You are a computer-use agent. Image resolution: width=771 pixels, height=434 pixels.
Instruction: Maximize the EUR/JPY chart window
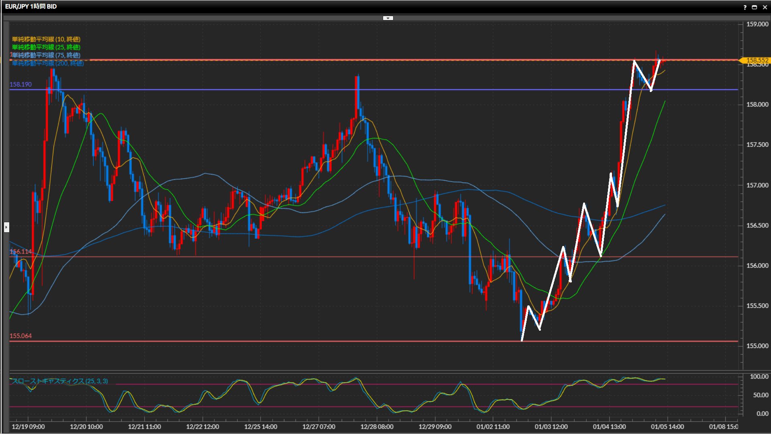(x=755, y=7)
